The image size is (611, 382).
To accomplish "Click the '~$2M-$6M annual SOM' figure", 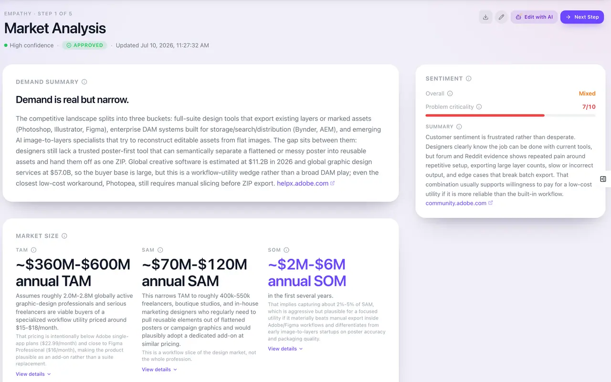I will (307, 273).
